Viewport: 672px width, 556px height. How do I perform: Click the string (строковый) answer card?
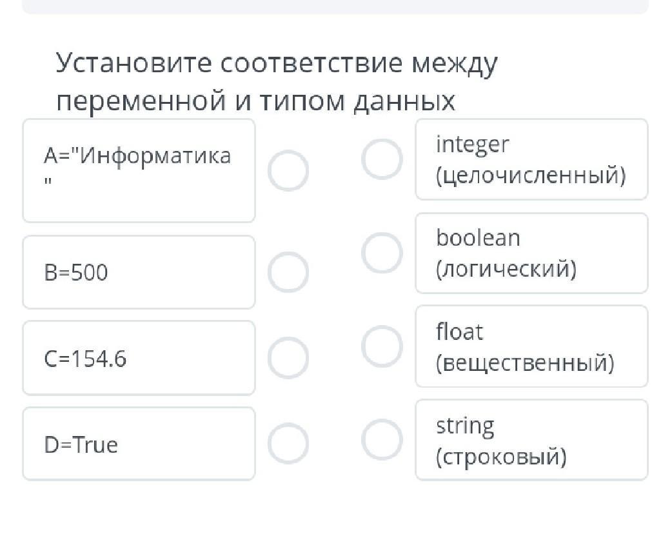coord(531,440)
